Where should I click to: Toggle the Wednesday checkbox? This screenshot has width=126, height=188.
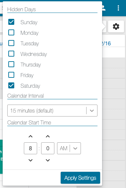pos(11,54)
